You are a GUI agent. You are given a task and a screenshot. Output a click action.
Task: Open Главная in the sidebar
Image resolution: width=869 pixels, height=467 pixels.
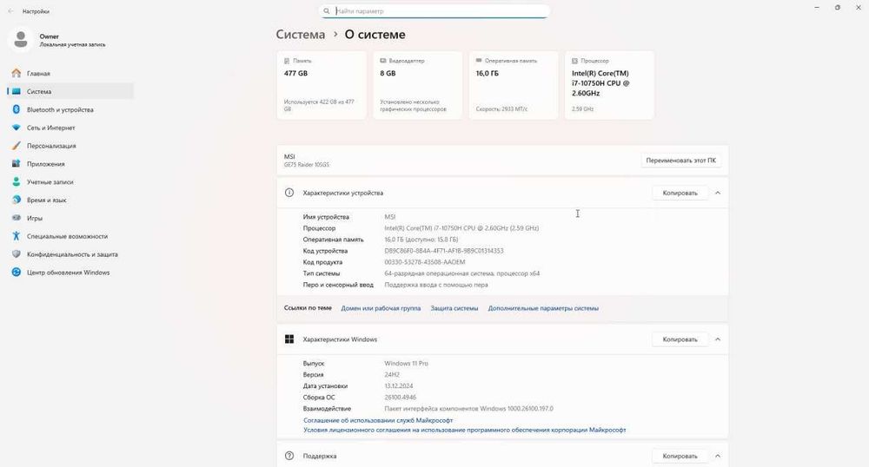point(70,73)
